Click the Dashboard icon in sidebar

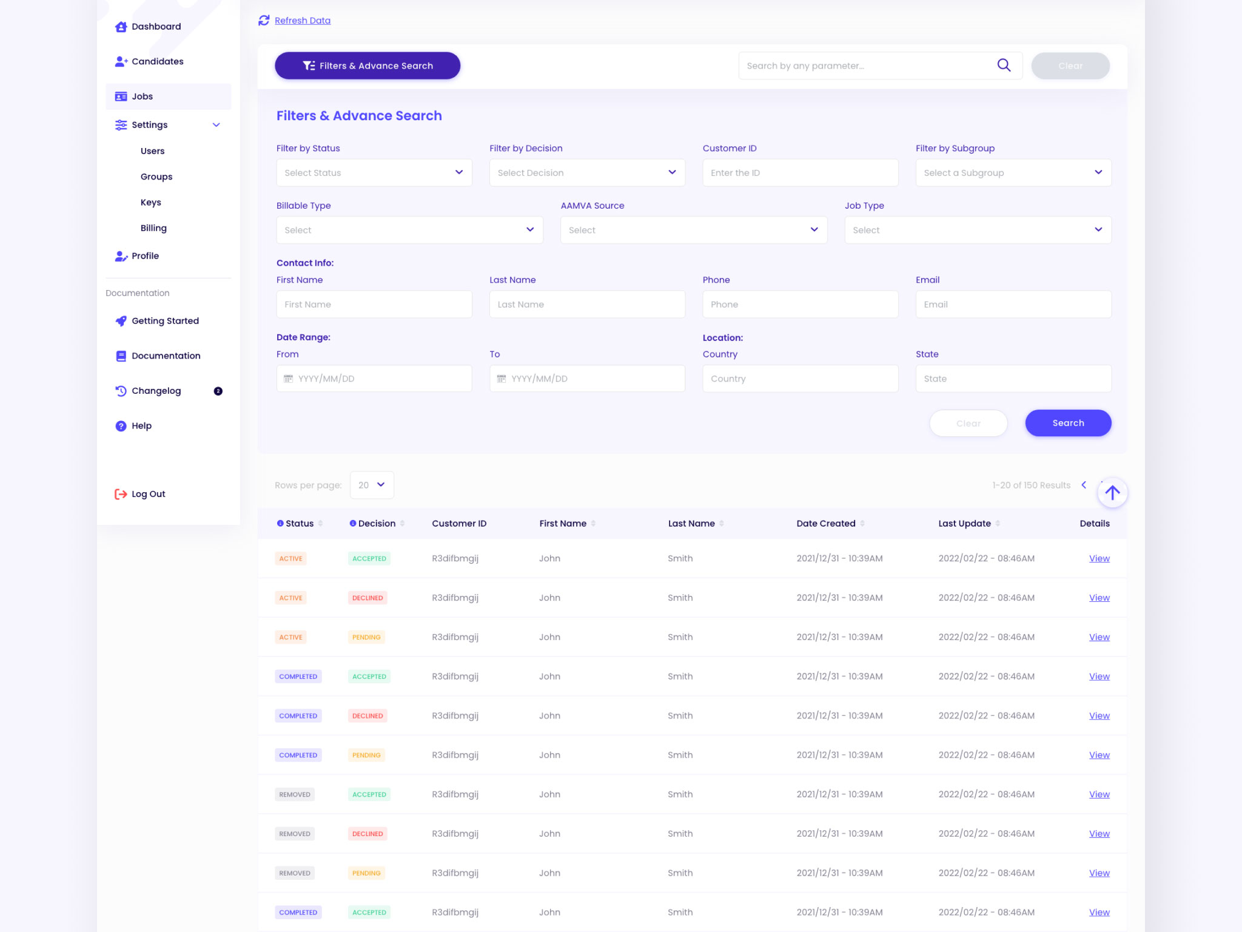[x=120, y=27]
